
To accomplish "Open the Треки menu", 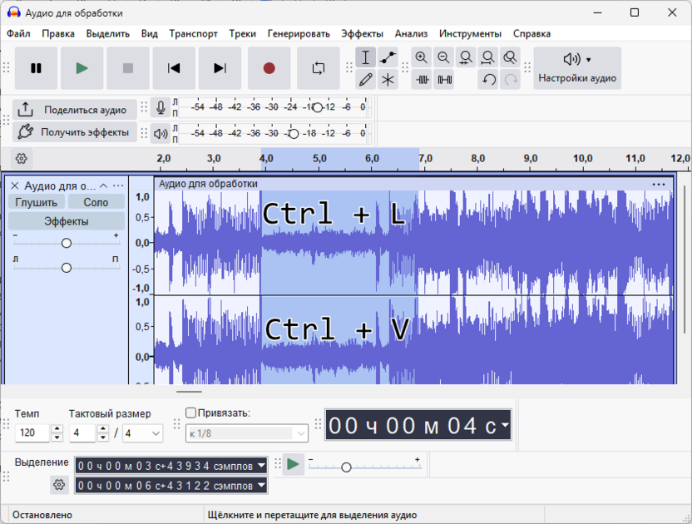I will (x=242, y=33).
